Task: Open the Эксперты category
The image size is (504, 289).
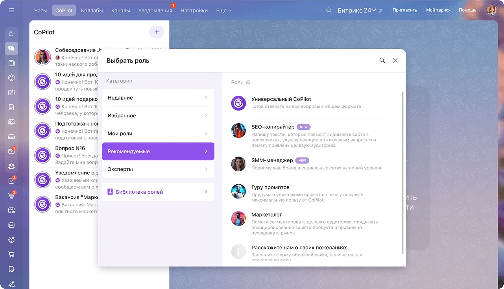Action: tap(158, 169)
